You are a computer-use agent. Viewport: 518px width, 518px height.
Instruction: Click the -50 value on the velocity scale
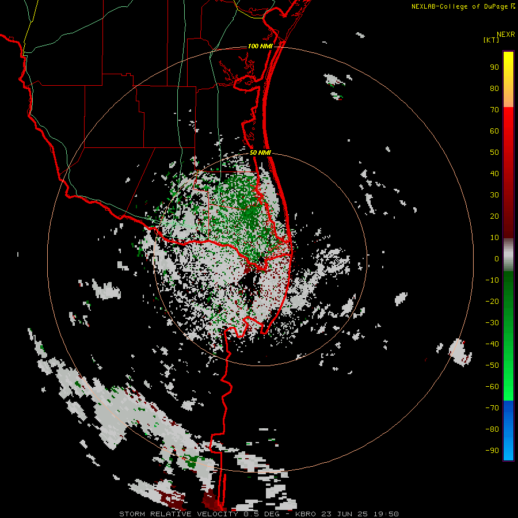[x=492, y=365]
